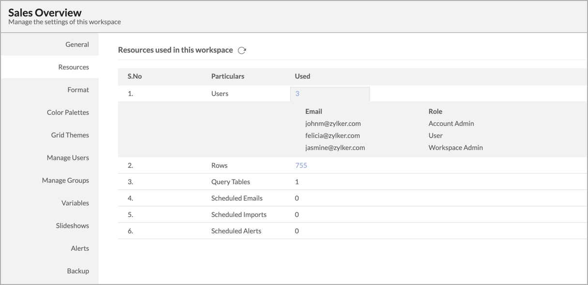Viewport: 588px width, 285px height.
Task: Navigate to Manage Groups
Action: 65,180
